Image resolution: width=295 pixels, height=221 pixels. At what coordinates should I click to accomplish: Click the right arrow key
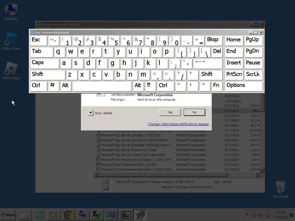point(205,87)
